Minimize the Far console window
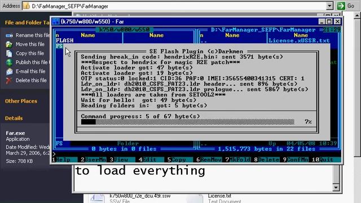The image size is (361, 203). pos(322,21)
